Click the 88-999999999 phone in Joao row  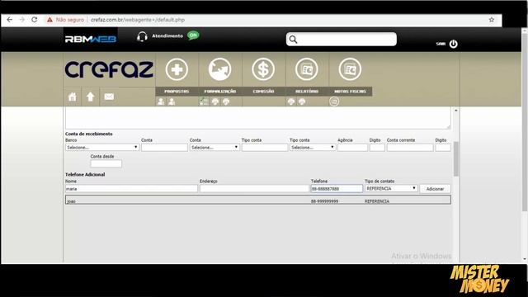point(324,201)
